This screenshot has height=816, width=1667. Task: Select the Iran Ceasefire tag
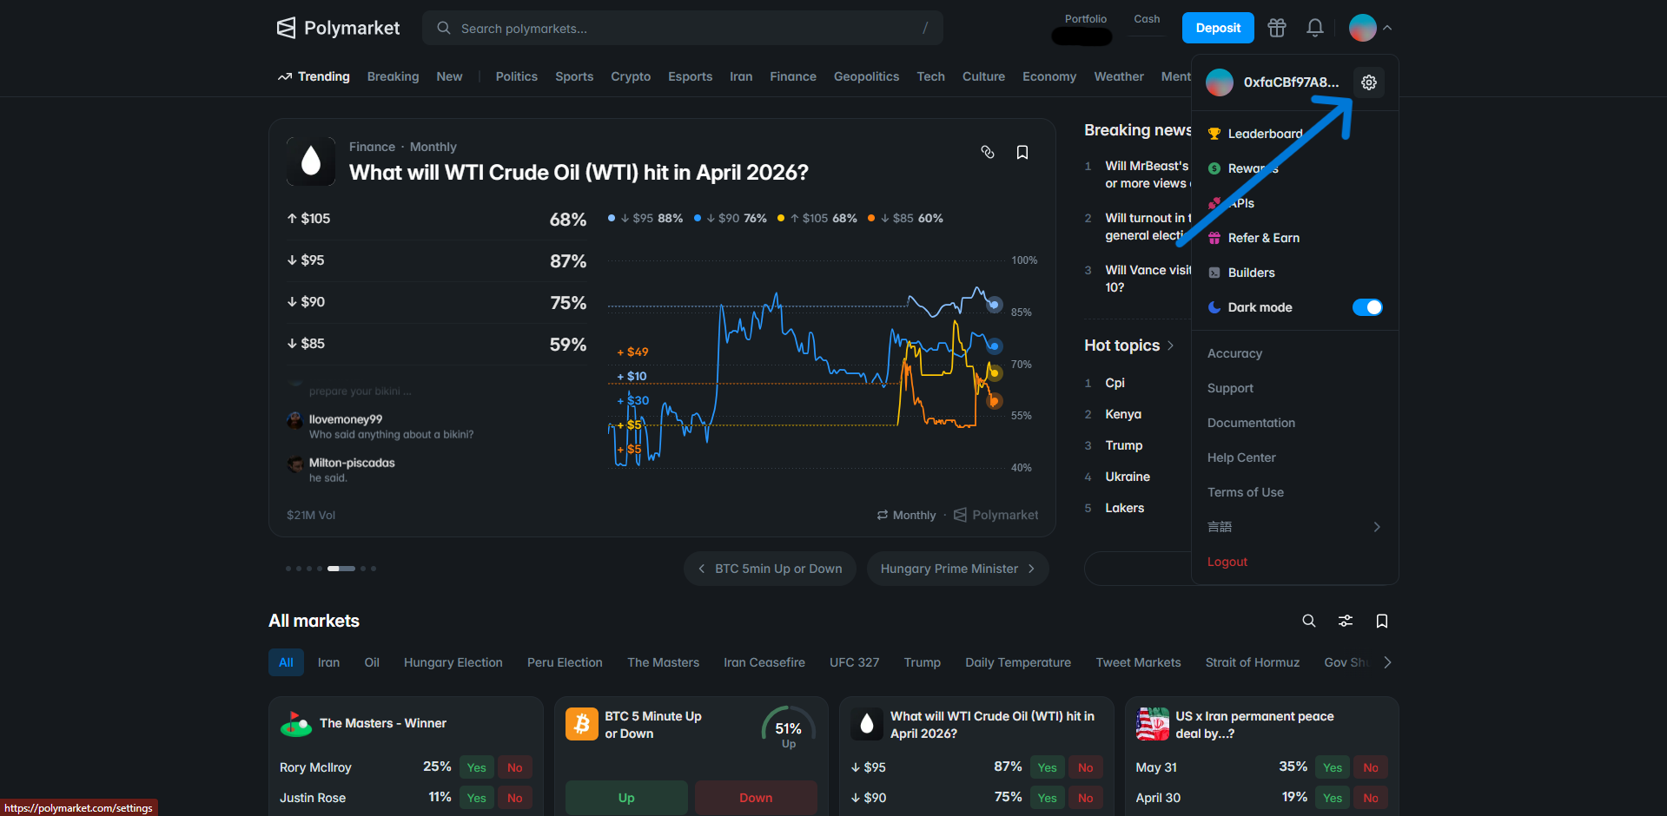tap(764, 662)
